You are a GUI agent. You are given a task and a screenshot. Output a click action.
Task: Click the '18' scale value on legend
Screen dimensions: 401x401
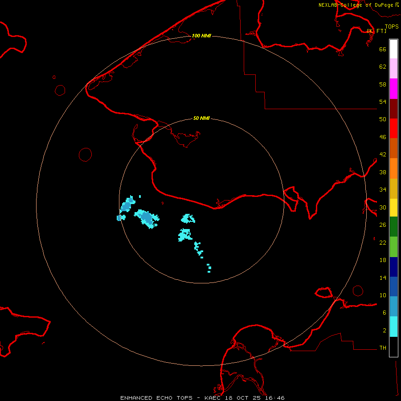383,260
